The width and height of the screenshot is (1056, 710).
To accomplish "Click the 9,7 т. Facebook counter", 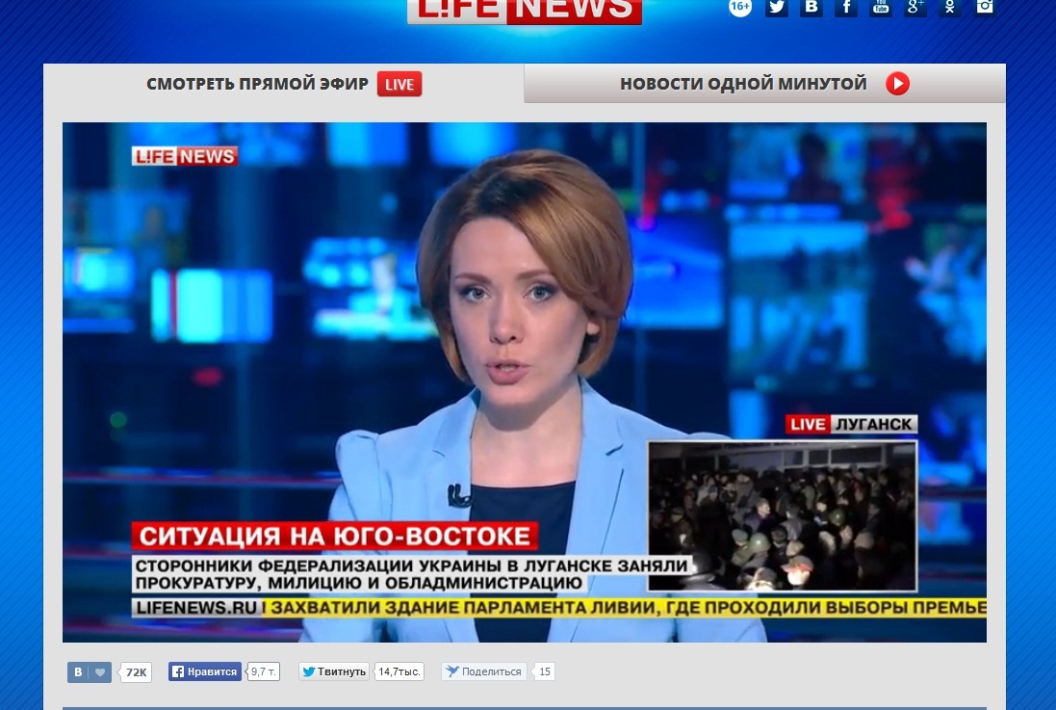I will tap(263, 671).
